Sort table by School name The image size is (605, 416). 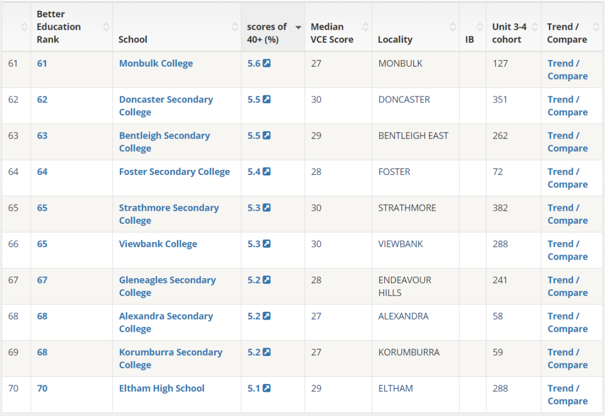176,27
